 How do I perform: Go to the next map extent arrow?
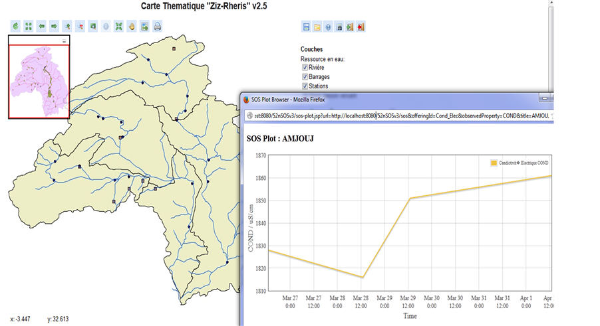pyautogui.click(x=54, y=27)
